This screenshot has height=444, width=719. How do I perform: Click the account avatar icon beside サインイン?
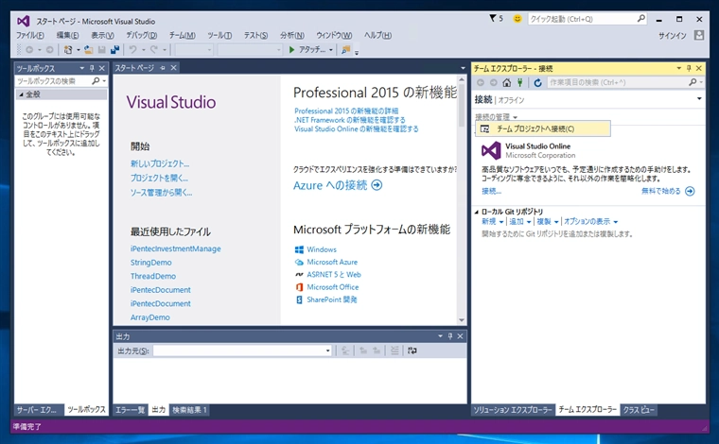[699, 35]
